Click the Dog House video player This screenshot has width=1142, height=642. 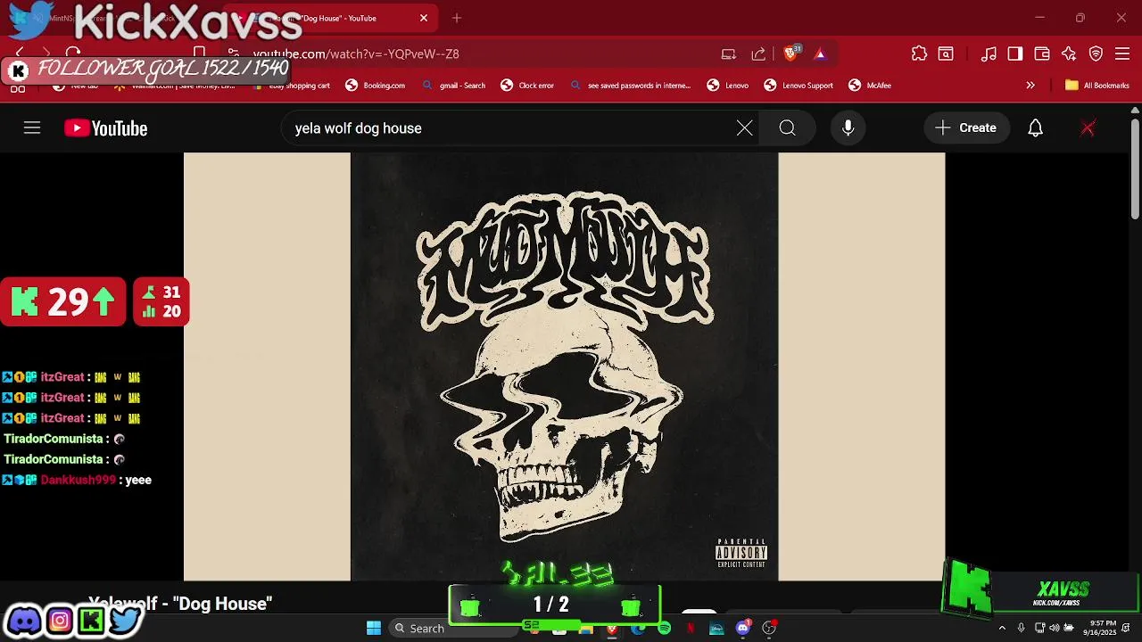[564, 366]
